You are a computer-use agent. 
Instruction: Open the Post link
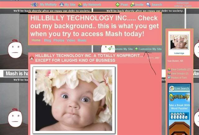pos(124,5)
